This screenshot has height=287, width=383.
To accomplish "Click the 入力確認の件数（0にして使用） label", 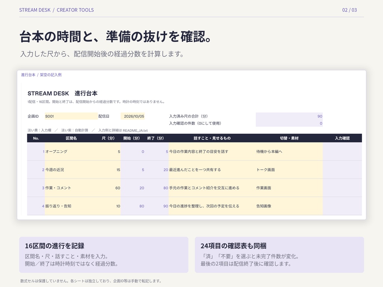I will (x=195, y=123).
